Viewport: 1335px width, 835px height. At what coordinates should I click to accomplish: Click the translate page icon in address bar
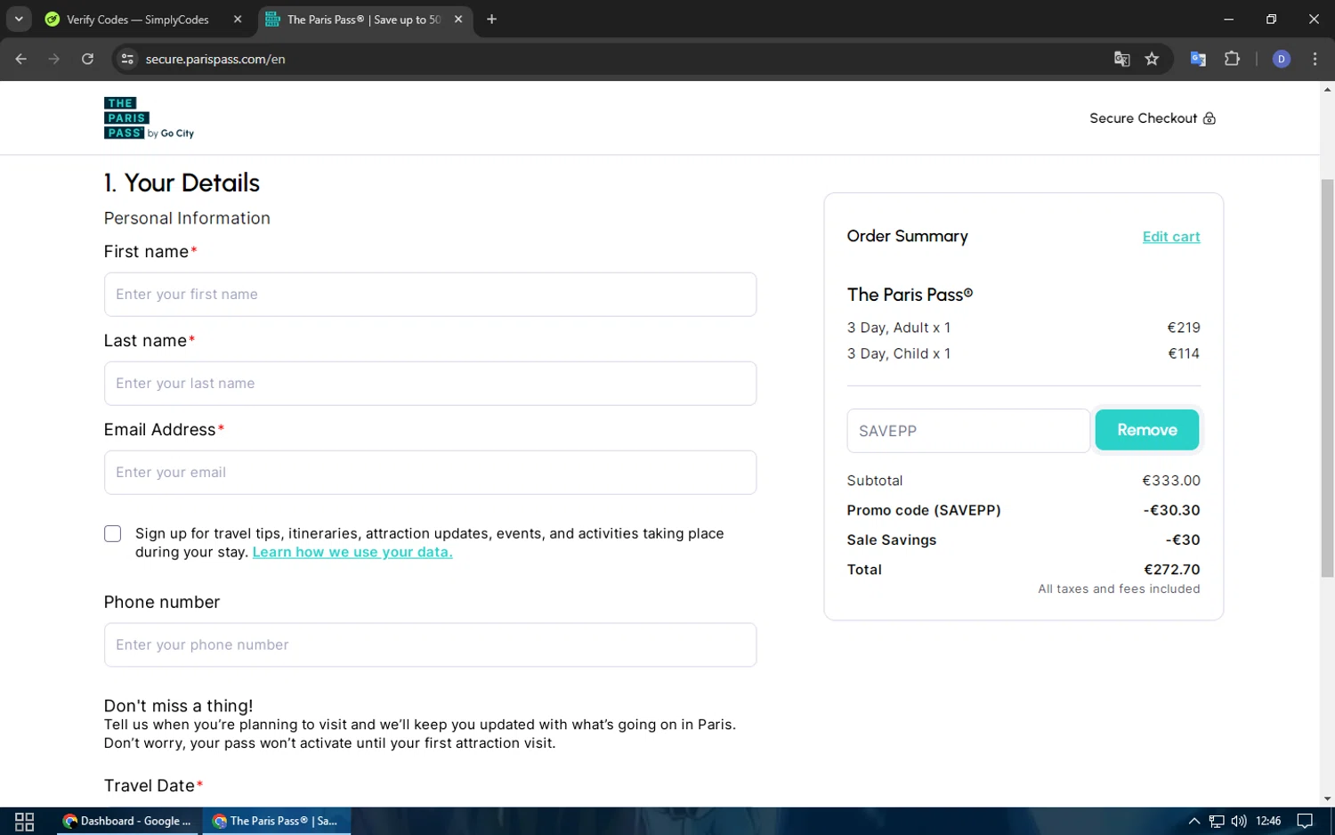tap(1121, 59)
